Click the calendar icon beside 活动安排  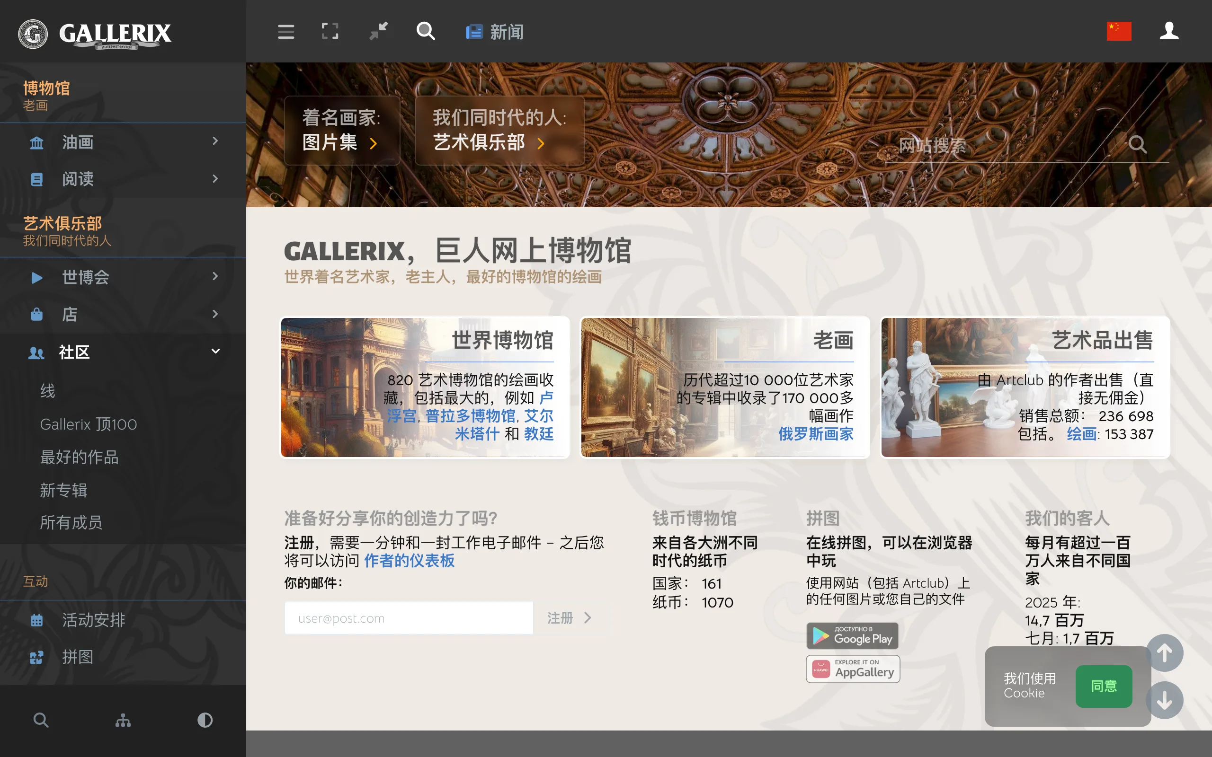[x=36, y=620]
